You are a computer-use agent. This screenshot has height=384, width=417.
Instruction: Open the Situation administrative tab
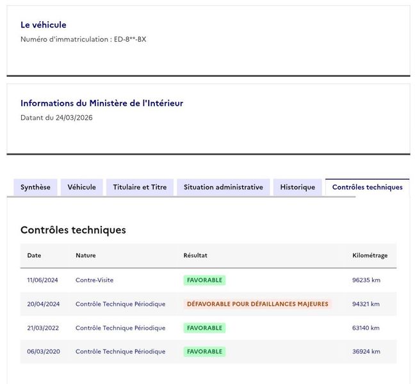pos(224,188)
